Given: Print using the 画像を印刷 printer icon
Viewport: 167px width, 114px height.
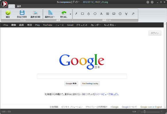Looking at the screenshot, I should (35, 14).
